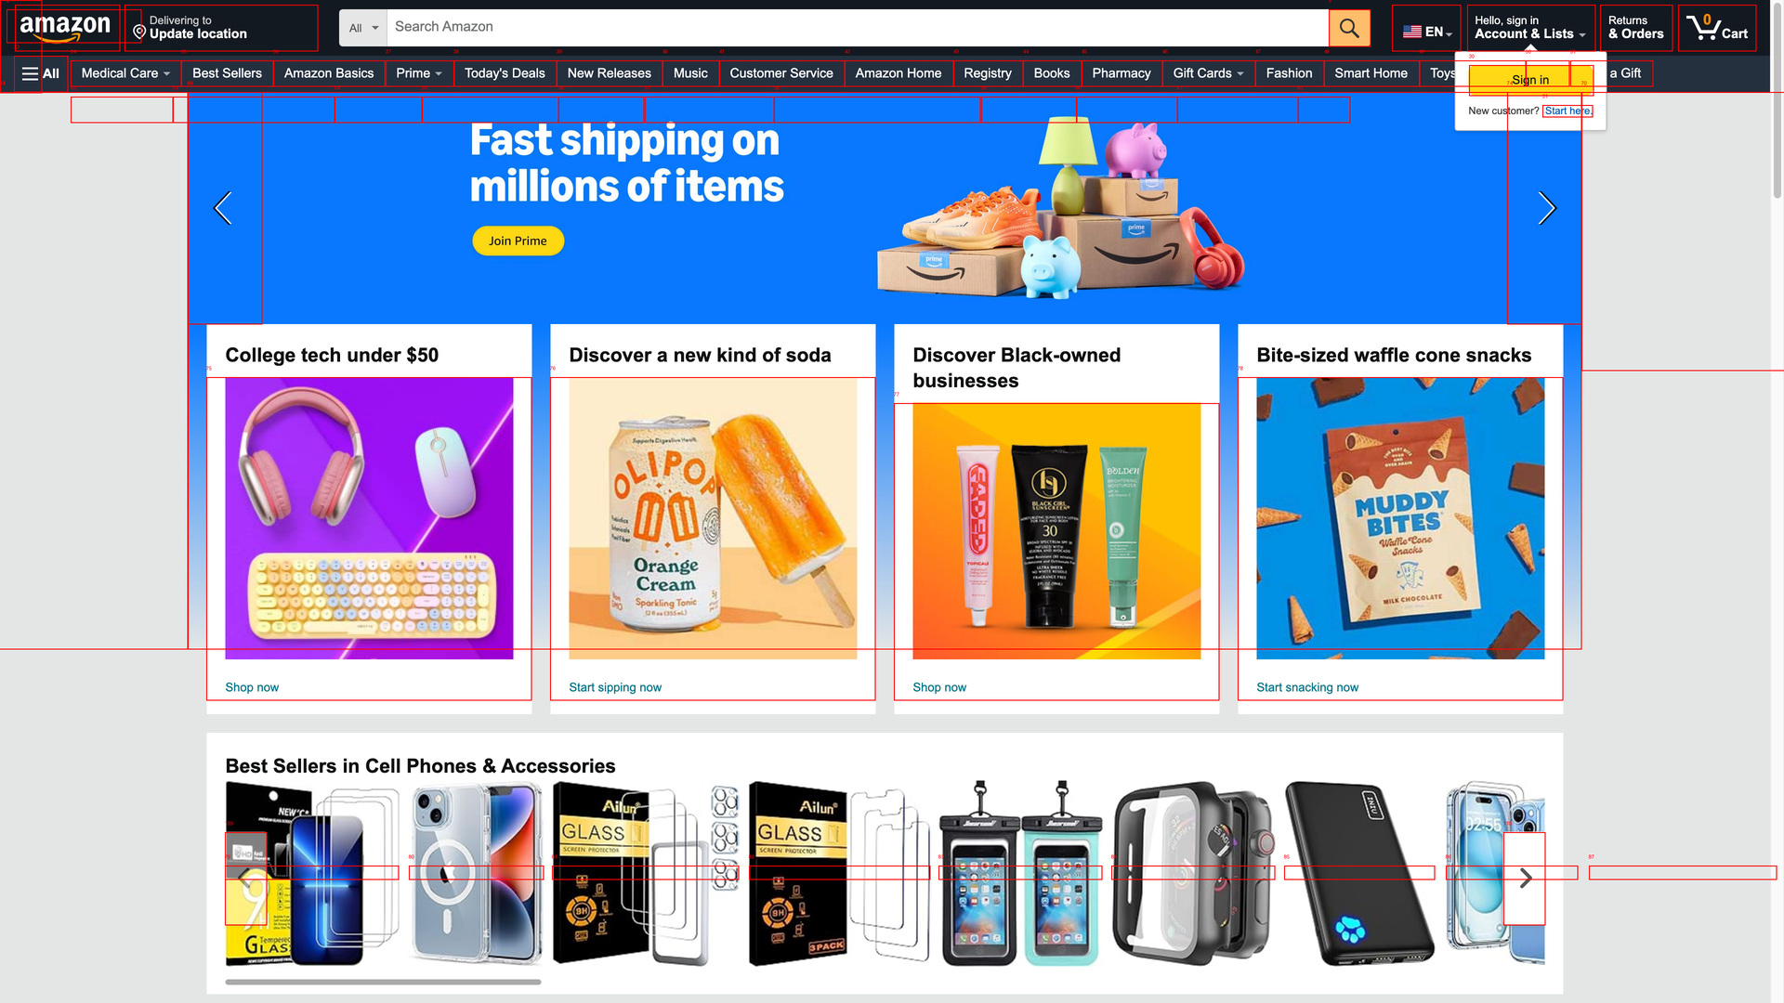Click Start sipping now link
Screen dimensions: 1784x1003
(x=615, y=687)
